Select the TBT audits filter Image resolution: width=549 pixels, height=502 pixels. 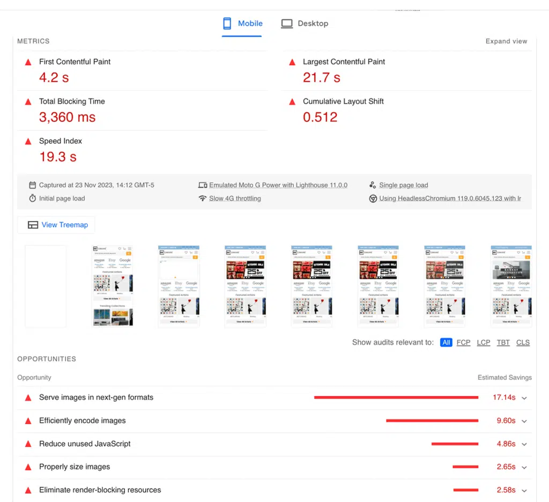[x=503, y=343]
